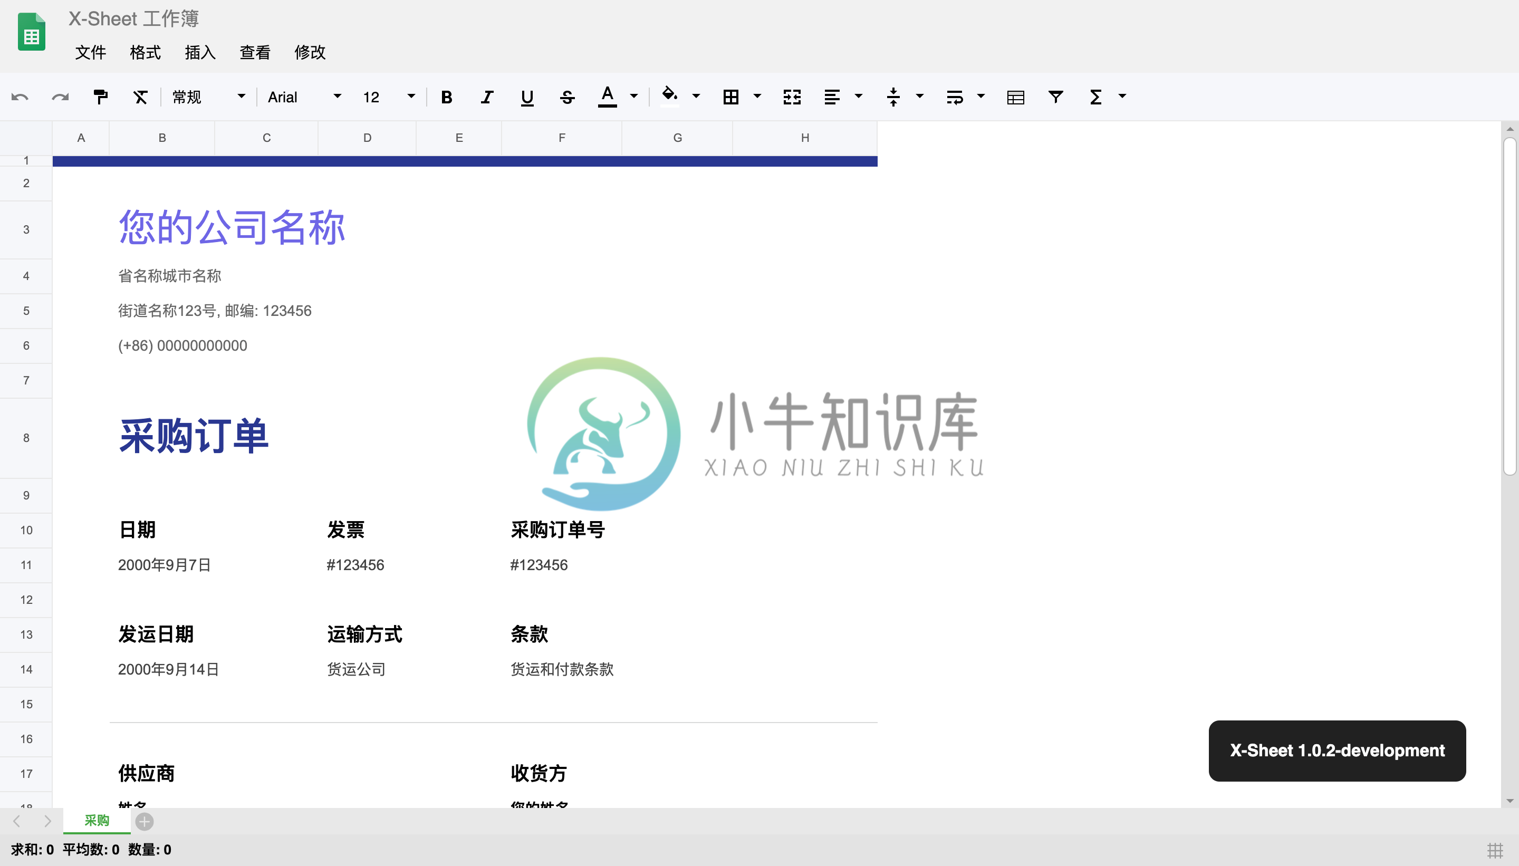Image resolution: width=1519 pixels, height=866 pixels.
Task: Open the 格式 menu
Action: tap(145, 52)
